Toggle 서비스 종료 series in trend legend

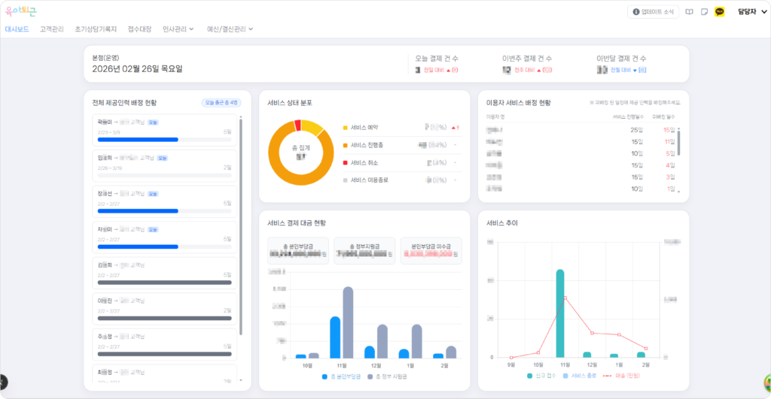(x=579, y=376)
